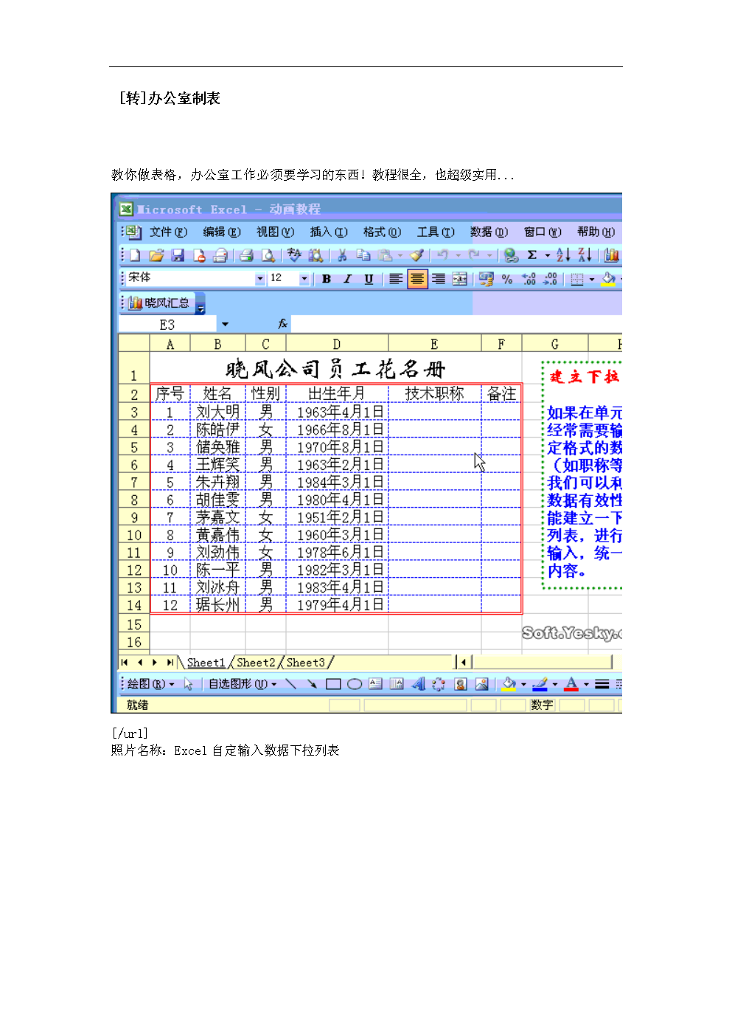Select the Format Painter brush

click(417, 255)
